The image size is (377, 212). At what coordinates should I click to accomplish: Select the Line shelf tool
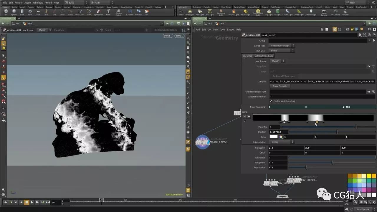coord(54,12)
